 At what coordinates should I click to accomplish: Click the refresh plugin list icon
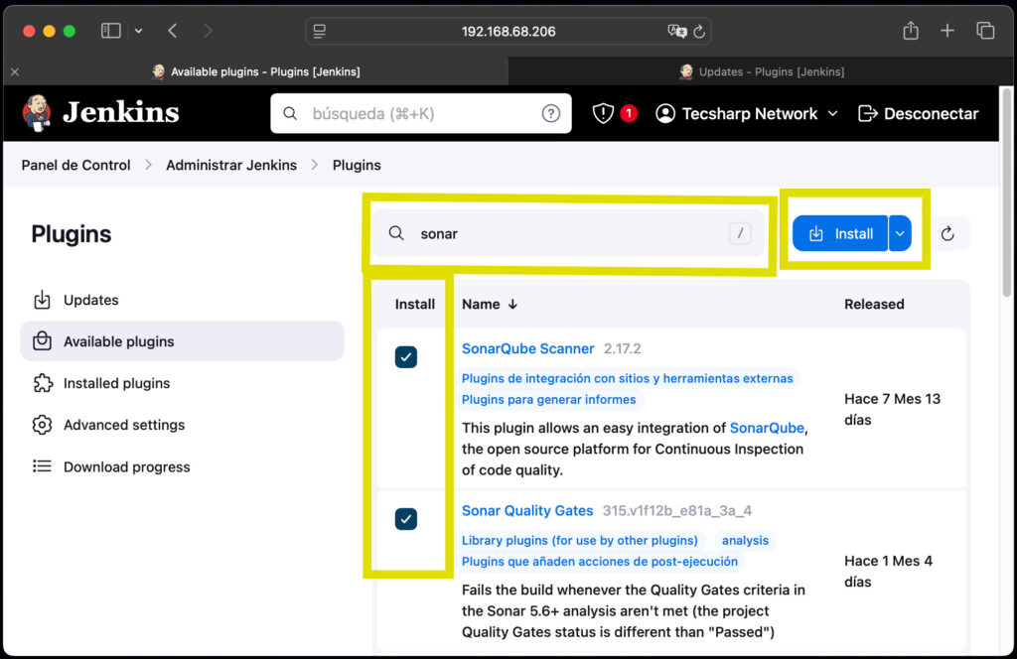click(947, 233)
